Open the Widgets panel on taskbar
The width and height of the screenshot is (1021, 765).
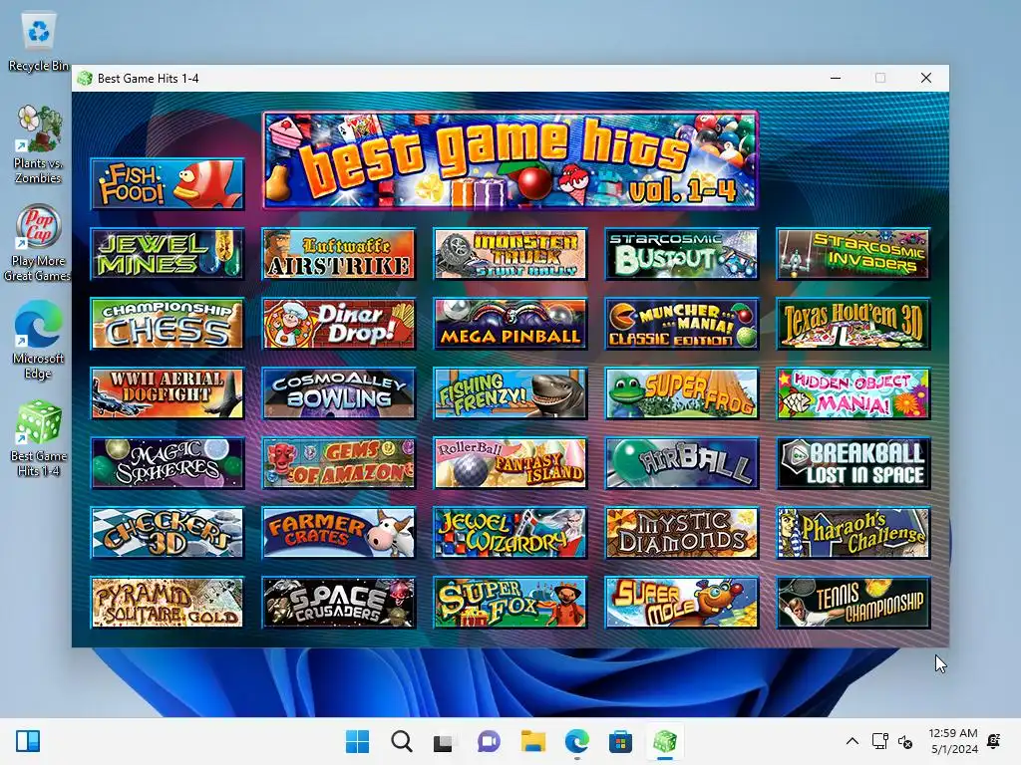tap(28, 741)
